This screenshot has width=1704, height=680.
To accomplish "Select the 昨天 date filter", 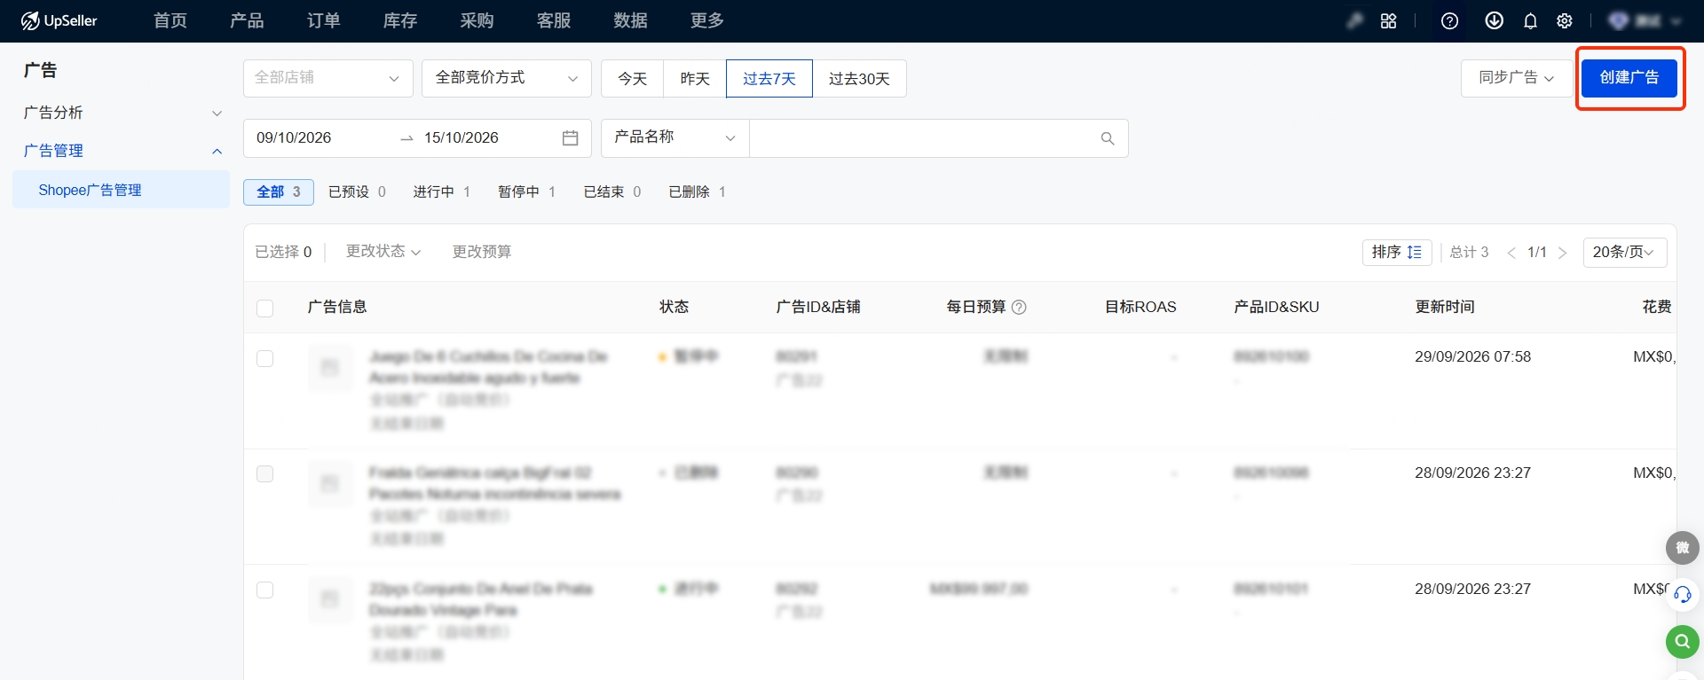I will (x=695, y=78).
